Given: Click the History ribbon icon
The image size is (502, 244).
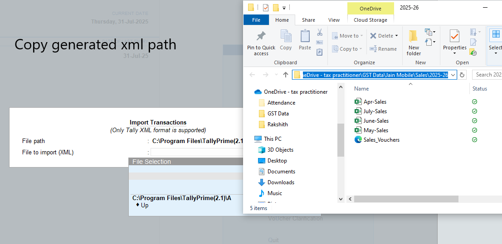Looking at the screenshot, I should click(473, 52).
